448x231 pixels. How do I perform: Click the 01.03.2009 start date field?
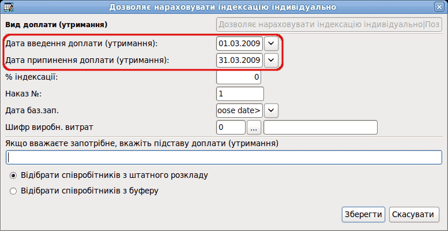(x=239, y=43)
